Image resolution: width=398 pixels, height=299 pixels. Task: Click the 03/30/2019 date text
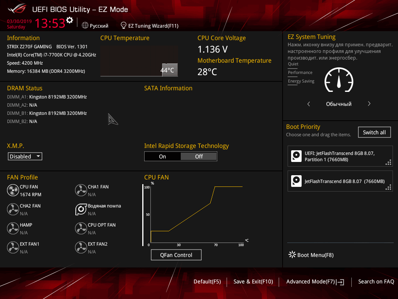[x=19, y=21]
